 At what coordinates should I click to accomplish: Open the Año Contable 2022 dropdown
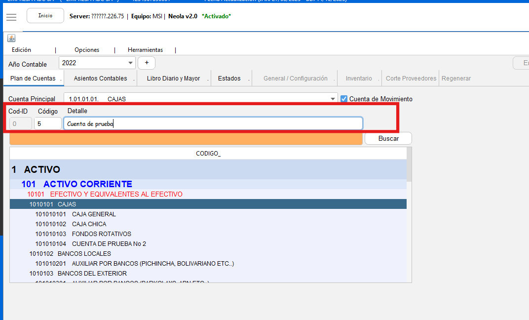(131, 63)
